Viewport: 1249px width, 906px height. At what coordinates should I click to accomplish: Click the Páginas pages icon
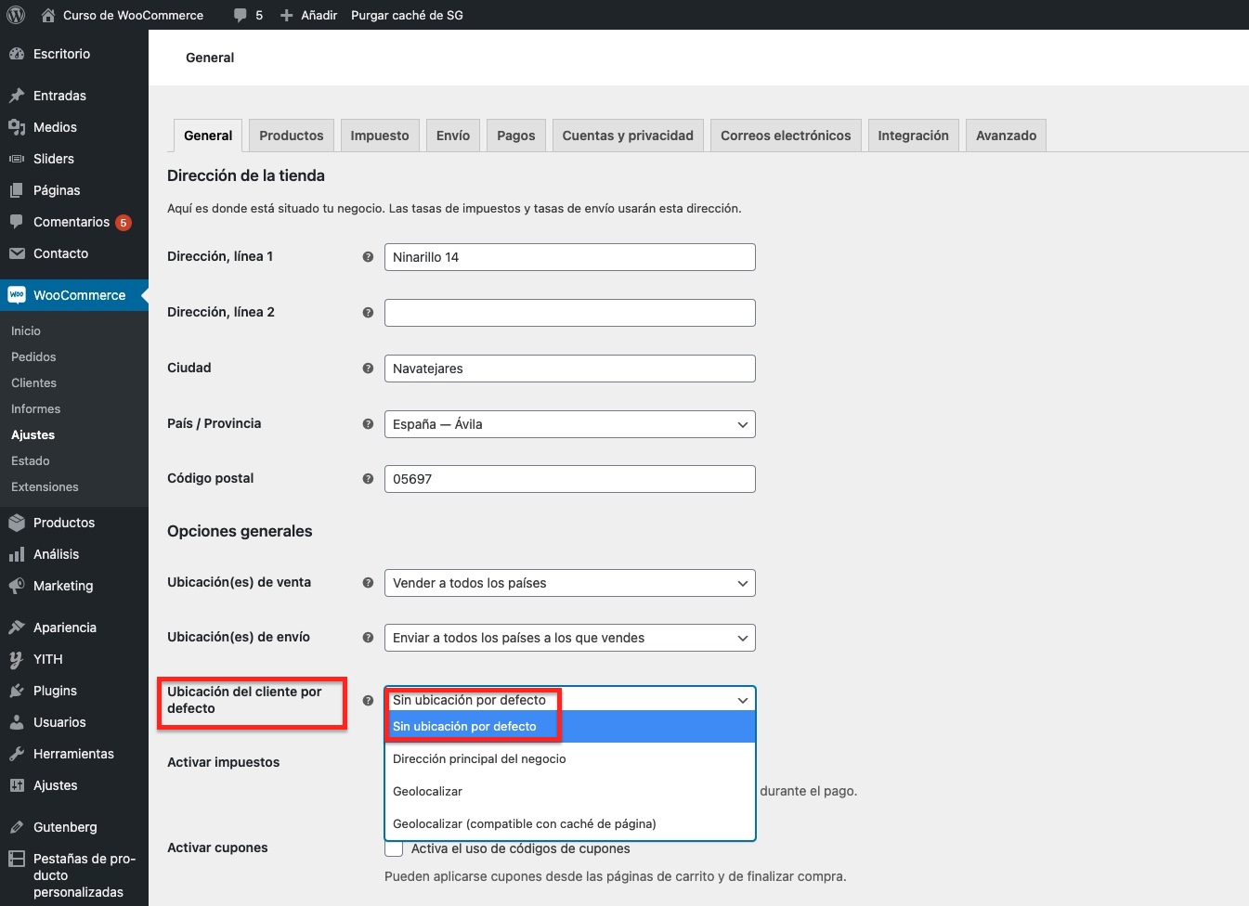tap(17, 190)
